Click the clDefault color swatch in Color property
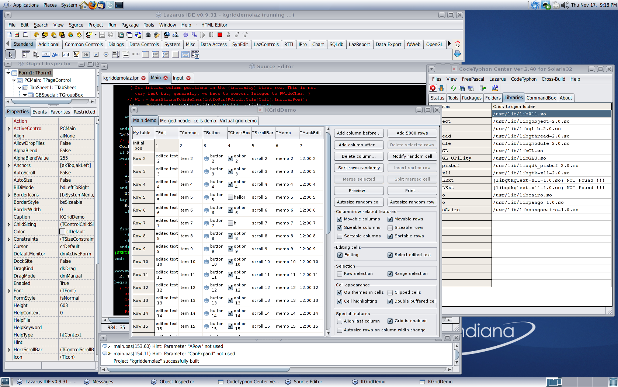618x387 pixels. (62, 232)
